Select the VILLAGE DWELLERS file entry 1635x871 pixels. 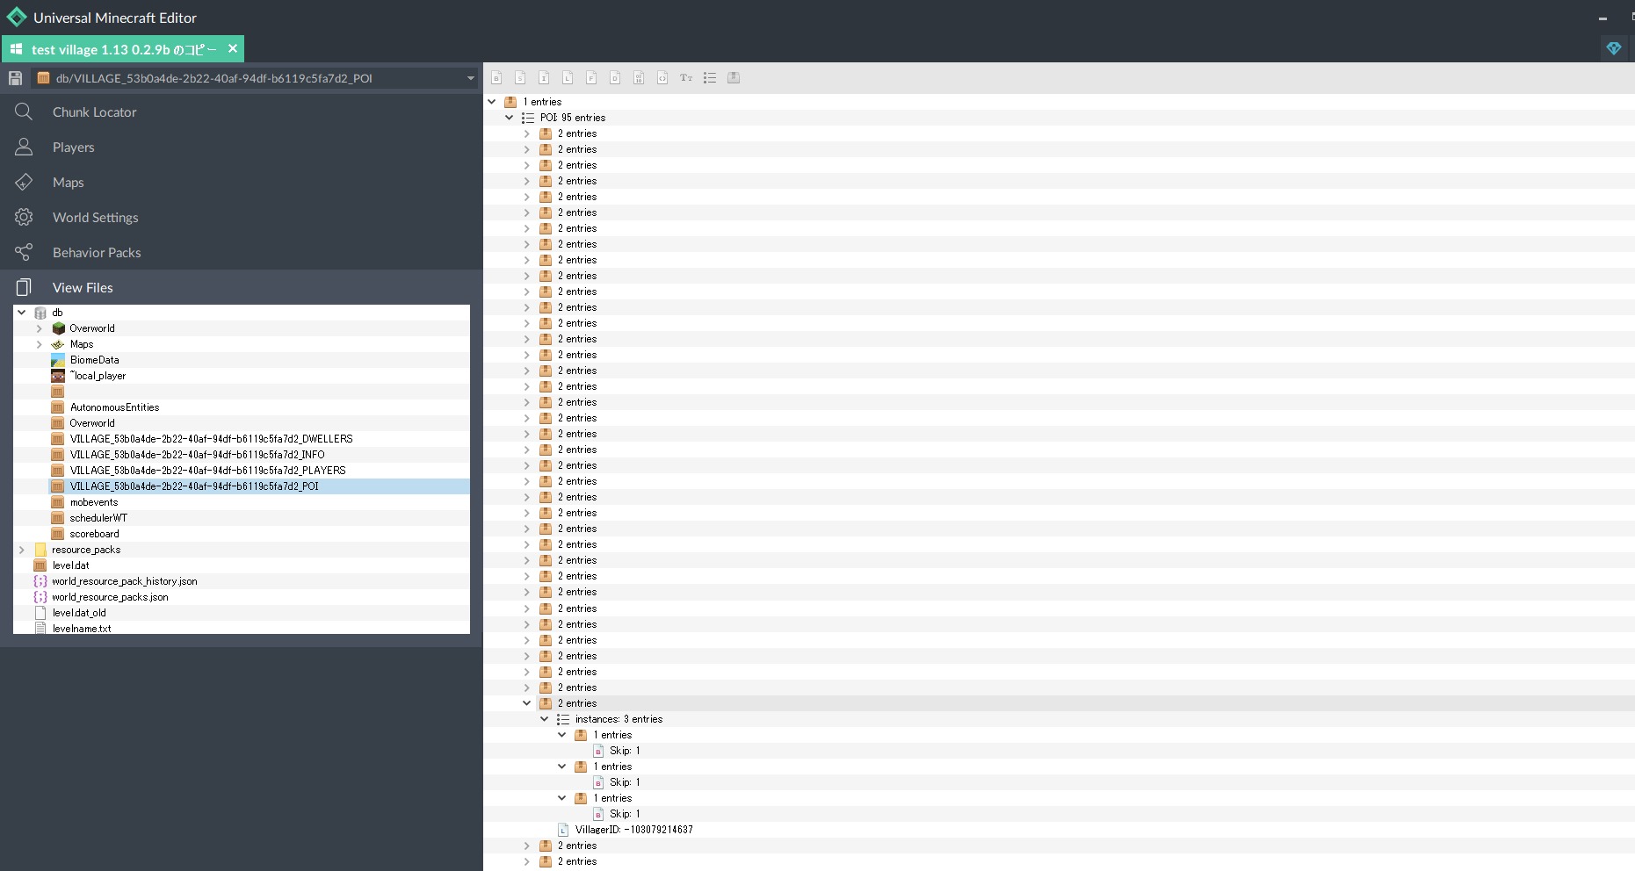pyautogui.click(x=211, y=439)
